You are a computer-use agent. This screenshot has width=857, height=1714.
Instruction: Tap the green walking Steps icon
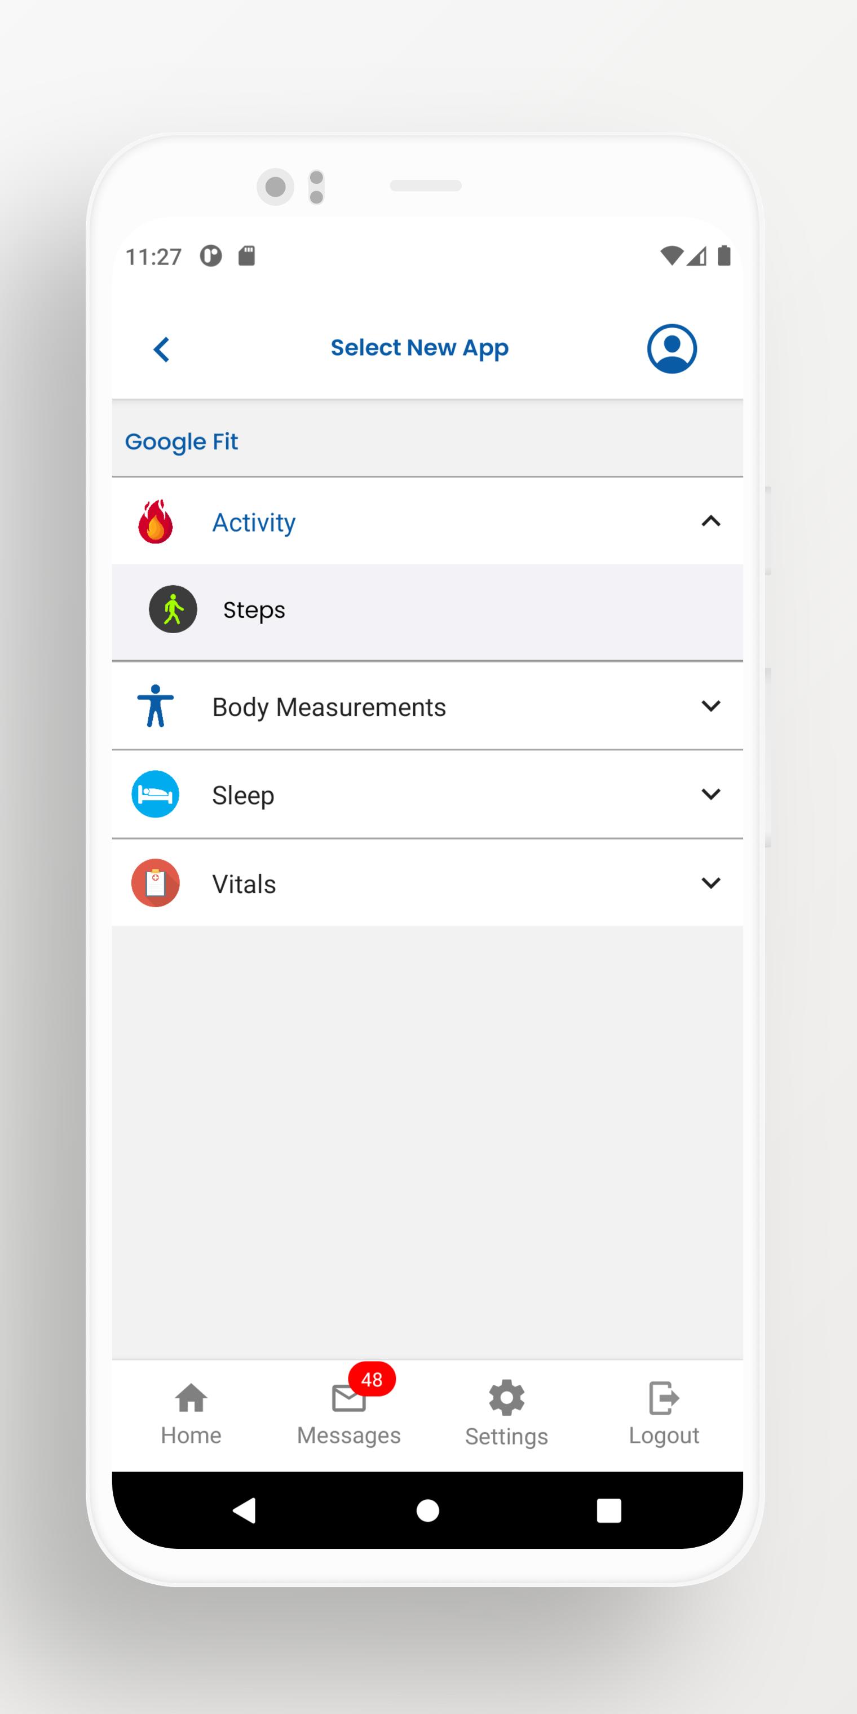173,609
